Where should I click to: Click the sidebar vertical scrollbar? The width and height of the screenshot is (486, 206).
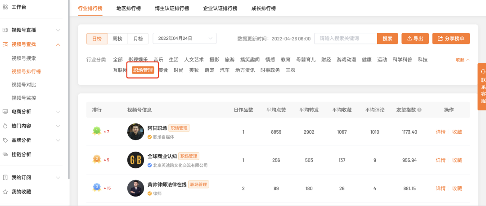68,90
